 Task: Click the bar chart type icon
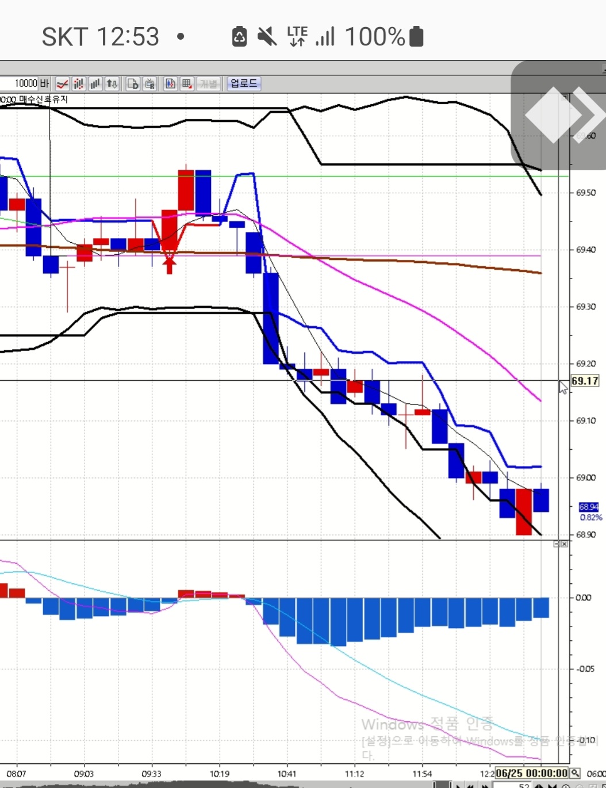(95, 84)
